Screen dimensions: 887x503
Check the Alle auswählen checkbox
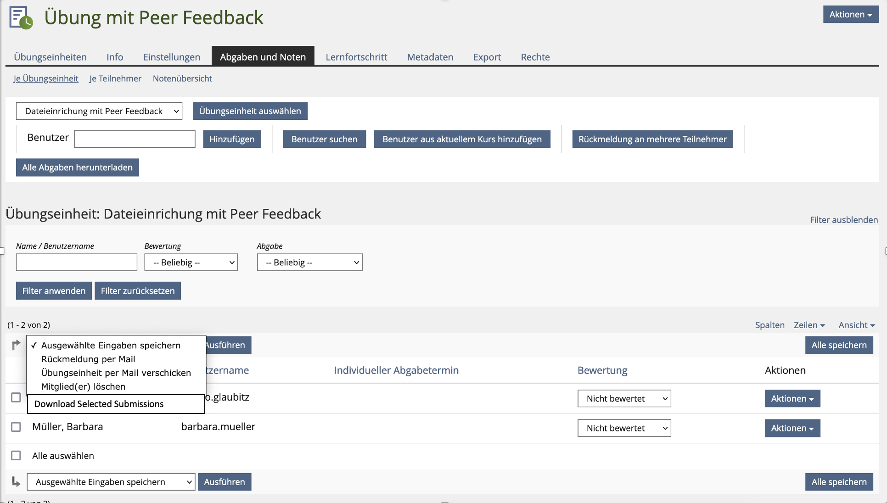point(16,455)
